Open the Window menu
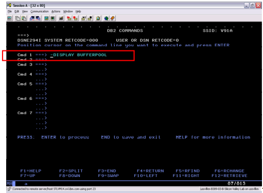The width and height of the screenshot is (263, 193). click(x=68, y=11)
